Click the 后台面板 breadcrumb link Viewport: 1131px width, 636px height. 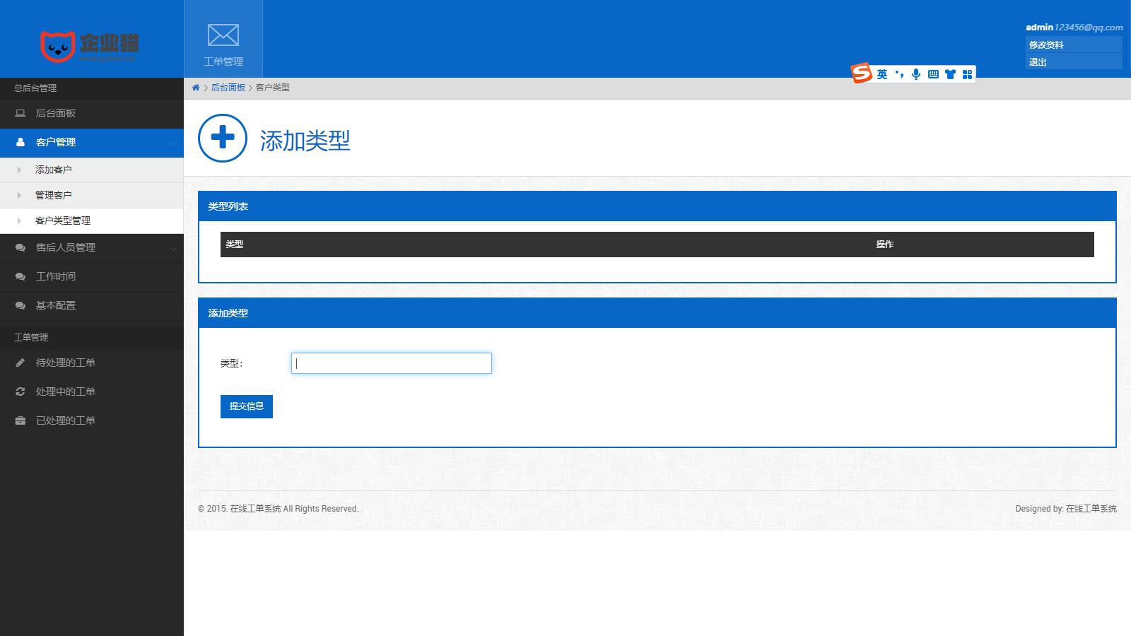228,88
